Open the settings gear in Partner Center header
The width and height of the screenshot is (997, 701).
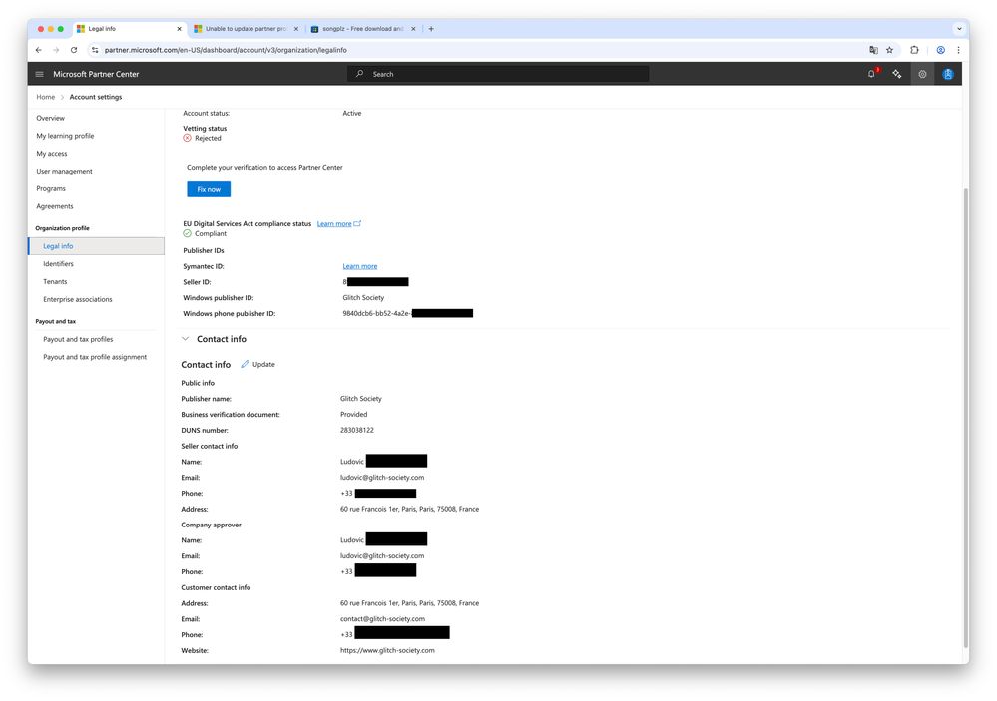click(x=922, y=74)
